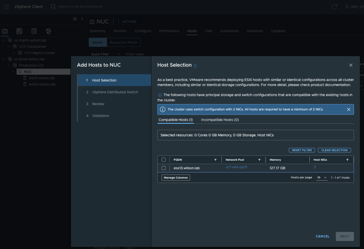Click the Manage Columns button in dialog
This screenshot has height=249, width=364.
(x=176, y=178)
